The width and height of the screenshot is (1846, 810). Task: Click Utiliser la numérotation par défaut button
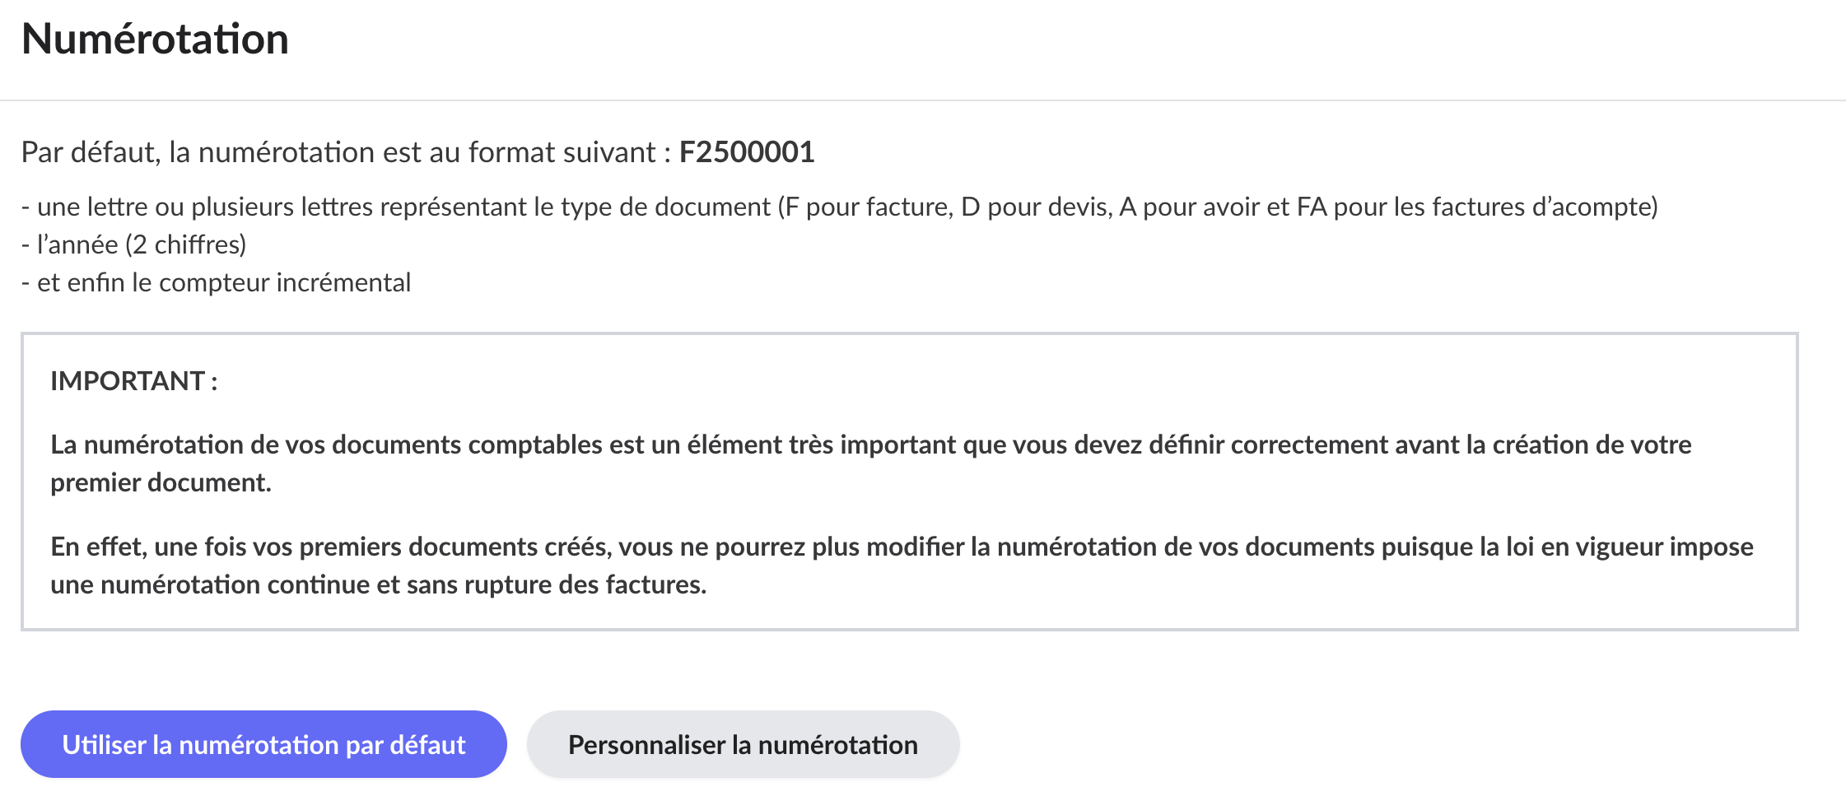(x=263, y=744)
